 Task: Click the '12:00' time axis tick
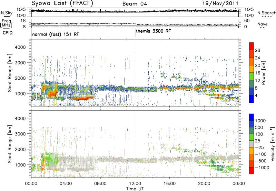click(x=135, y=184)
